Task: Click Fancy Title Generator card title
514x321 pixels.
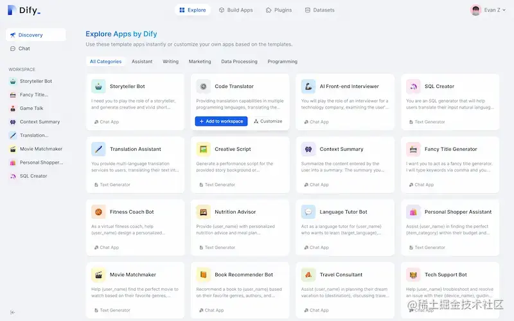Action: point(451,149)
